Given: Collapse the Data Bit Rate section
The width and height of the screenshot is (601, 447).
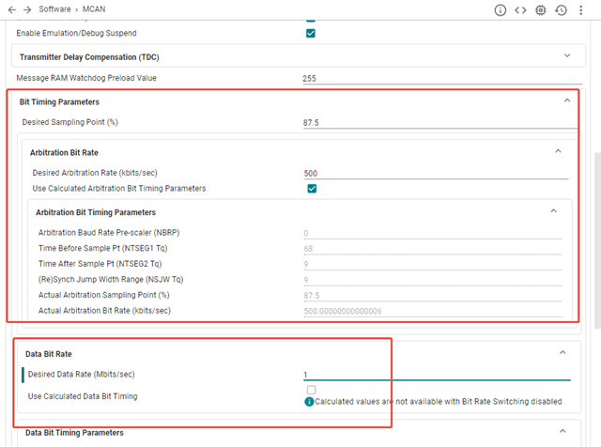Looking at the screenshot, I should [562, 353].
